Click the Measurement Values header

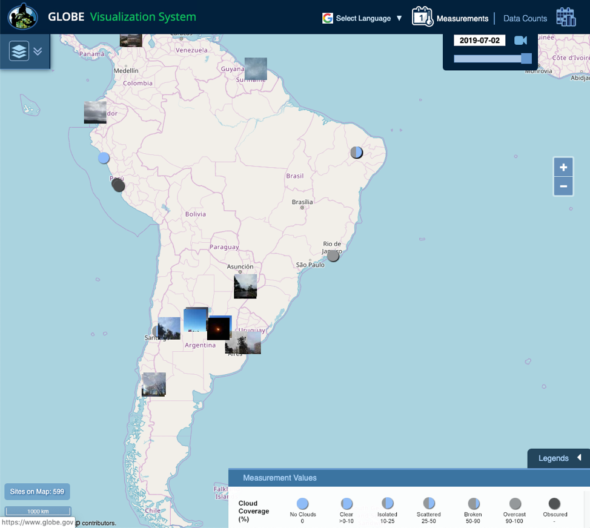(x=280, y=478)
